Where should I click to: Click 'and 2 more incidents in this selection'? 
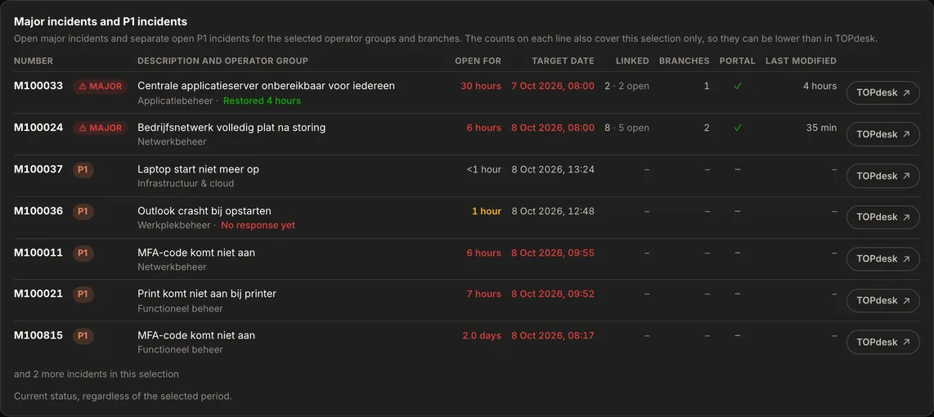click(x=97, y=374)
